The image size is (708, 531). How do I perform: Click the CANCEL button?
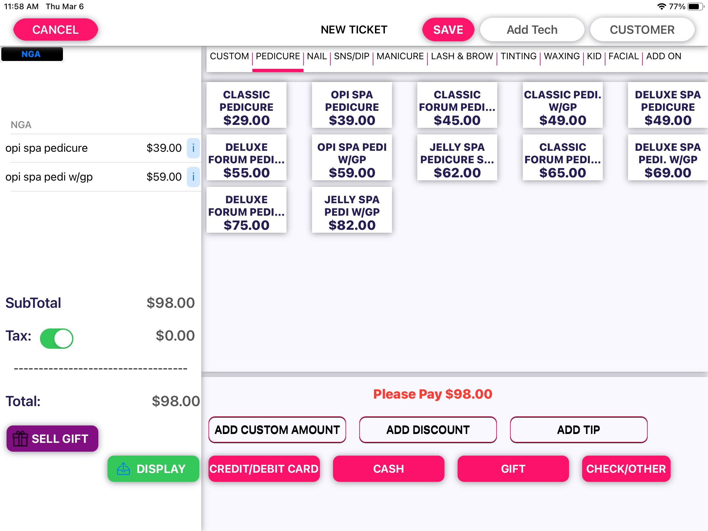click(55, 30)
